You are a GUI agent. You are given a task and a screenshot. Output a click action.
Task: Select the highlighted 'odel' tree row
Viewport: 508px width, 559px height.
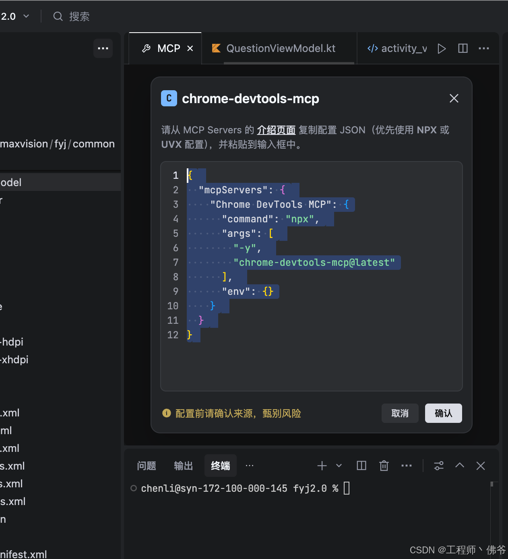click(x=60, y=182)
